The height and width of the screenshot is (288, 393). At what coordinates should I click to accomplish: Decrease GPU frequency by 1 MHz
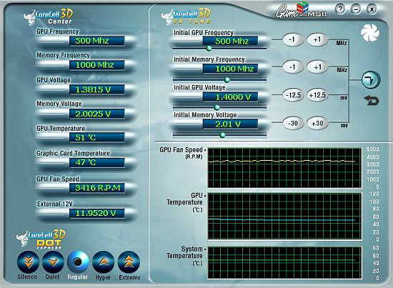click(292, 39)
